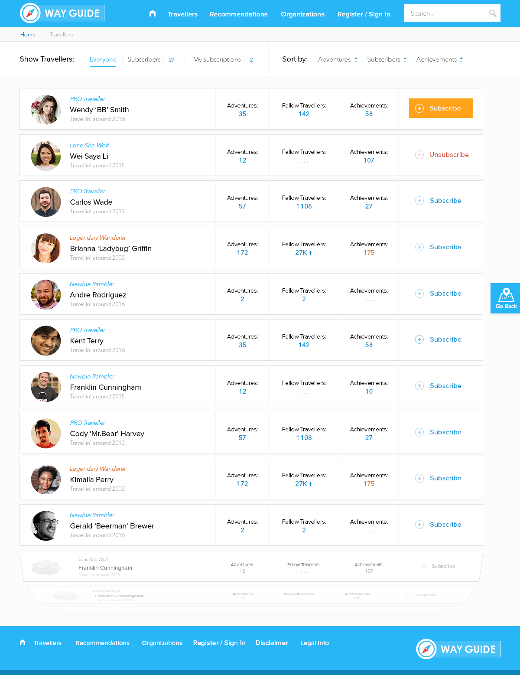Click the search magnifier icon
The height and width of the screenshot is (675, 520).
point(493,13)
